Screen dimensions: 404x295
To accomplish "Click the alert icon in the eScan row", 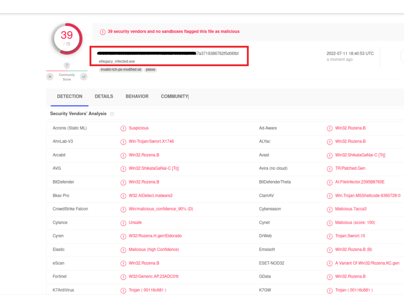I will 123,263.
